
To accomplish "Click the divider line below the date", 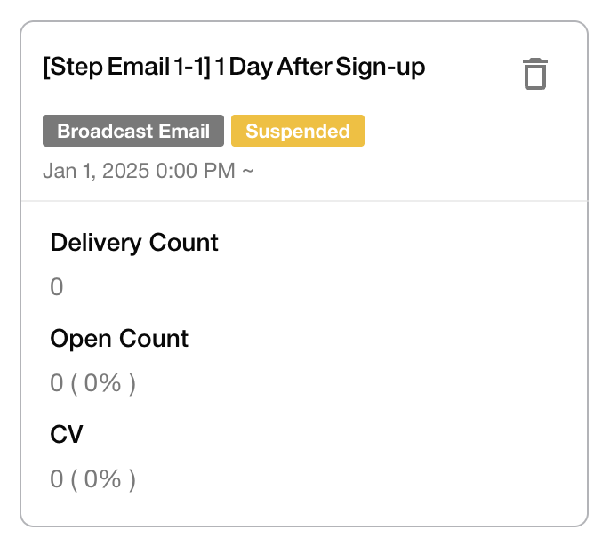I will point(304,201).
